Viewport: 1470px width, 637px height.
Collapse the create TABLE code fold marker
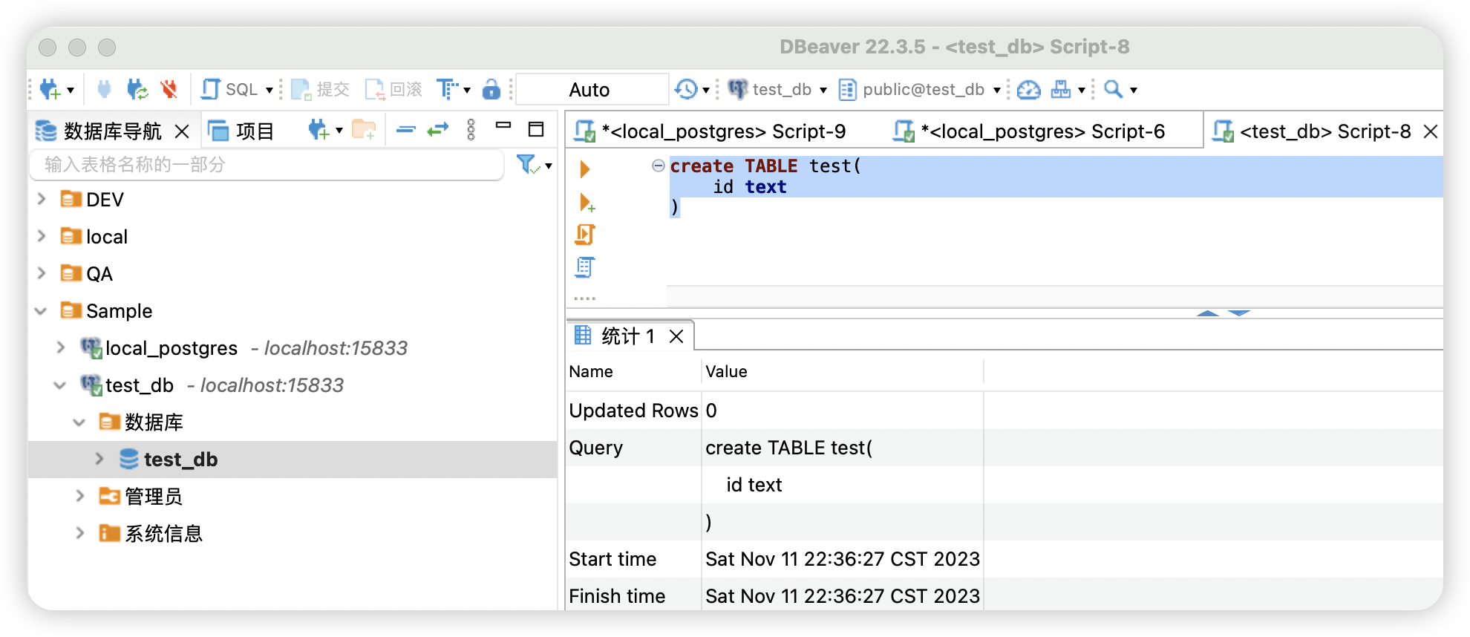(658, 166)
